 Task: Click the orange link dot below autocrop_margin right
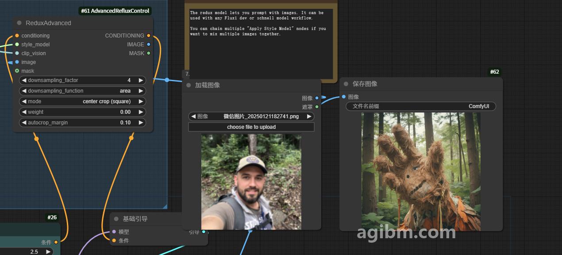[131, 138]
